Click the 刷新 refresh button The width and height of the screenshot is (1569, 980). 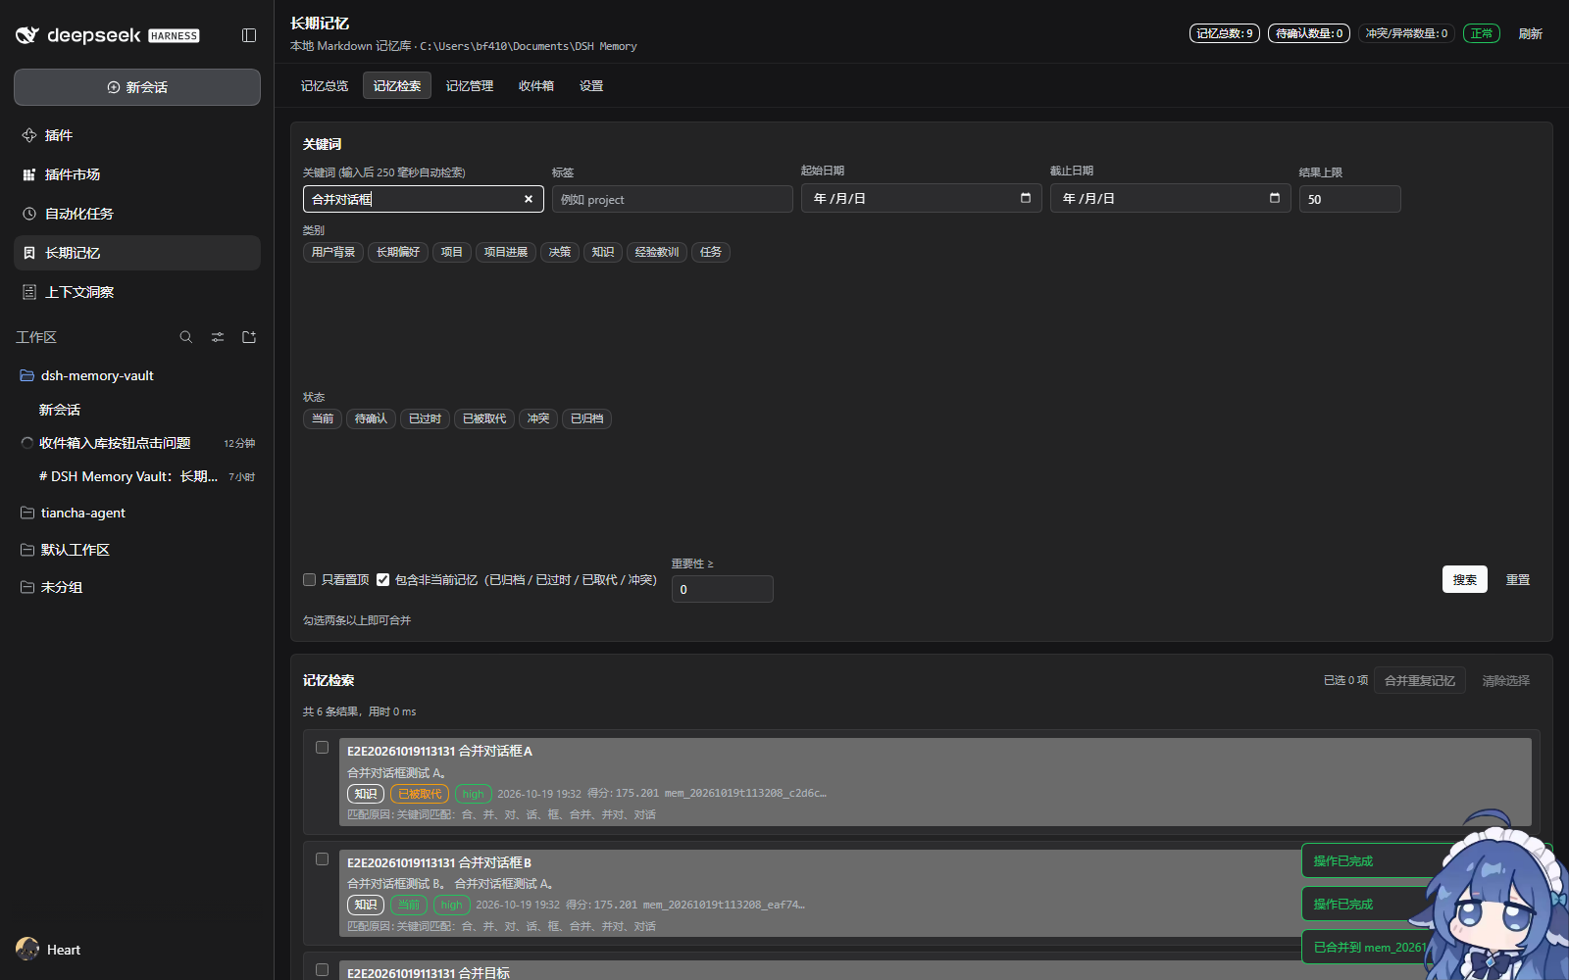(x=1531, y=33)
